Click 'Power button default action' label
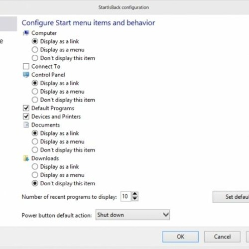The width and height of the screenshot is (249, 249). (57, 215)
